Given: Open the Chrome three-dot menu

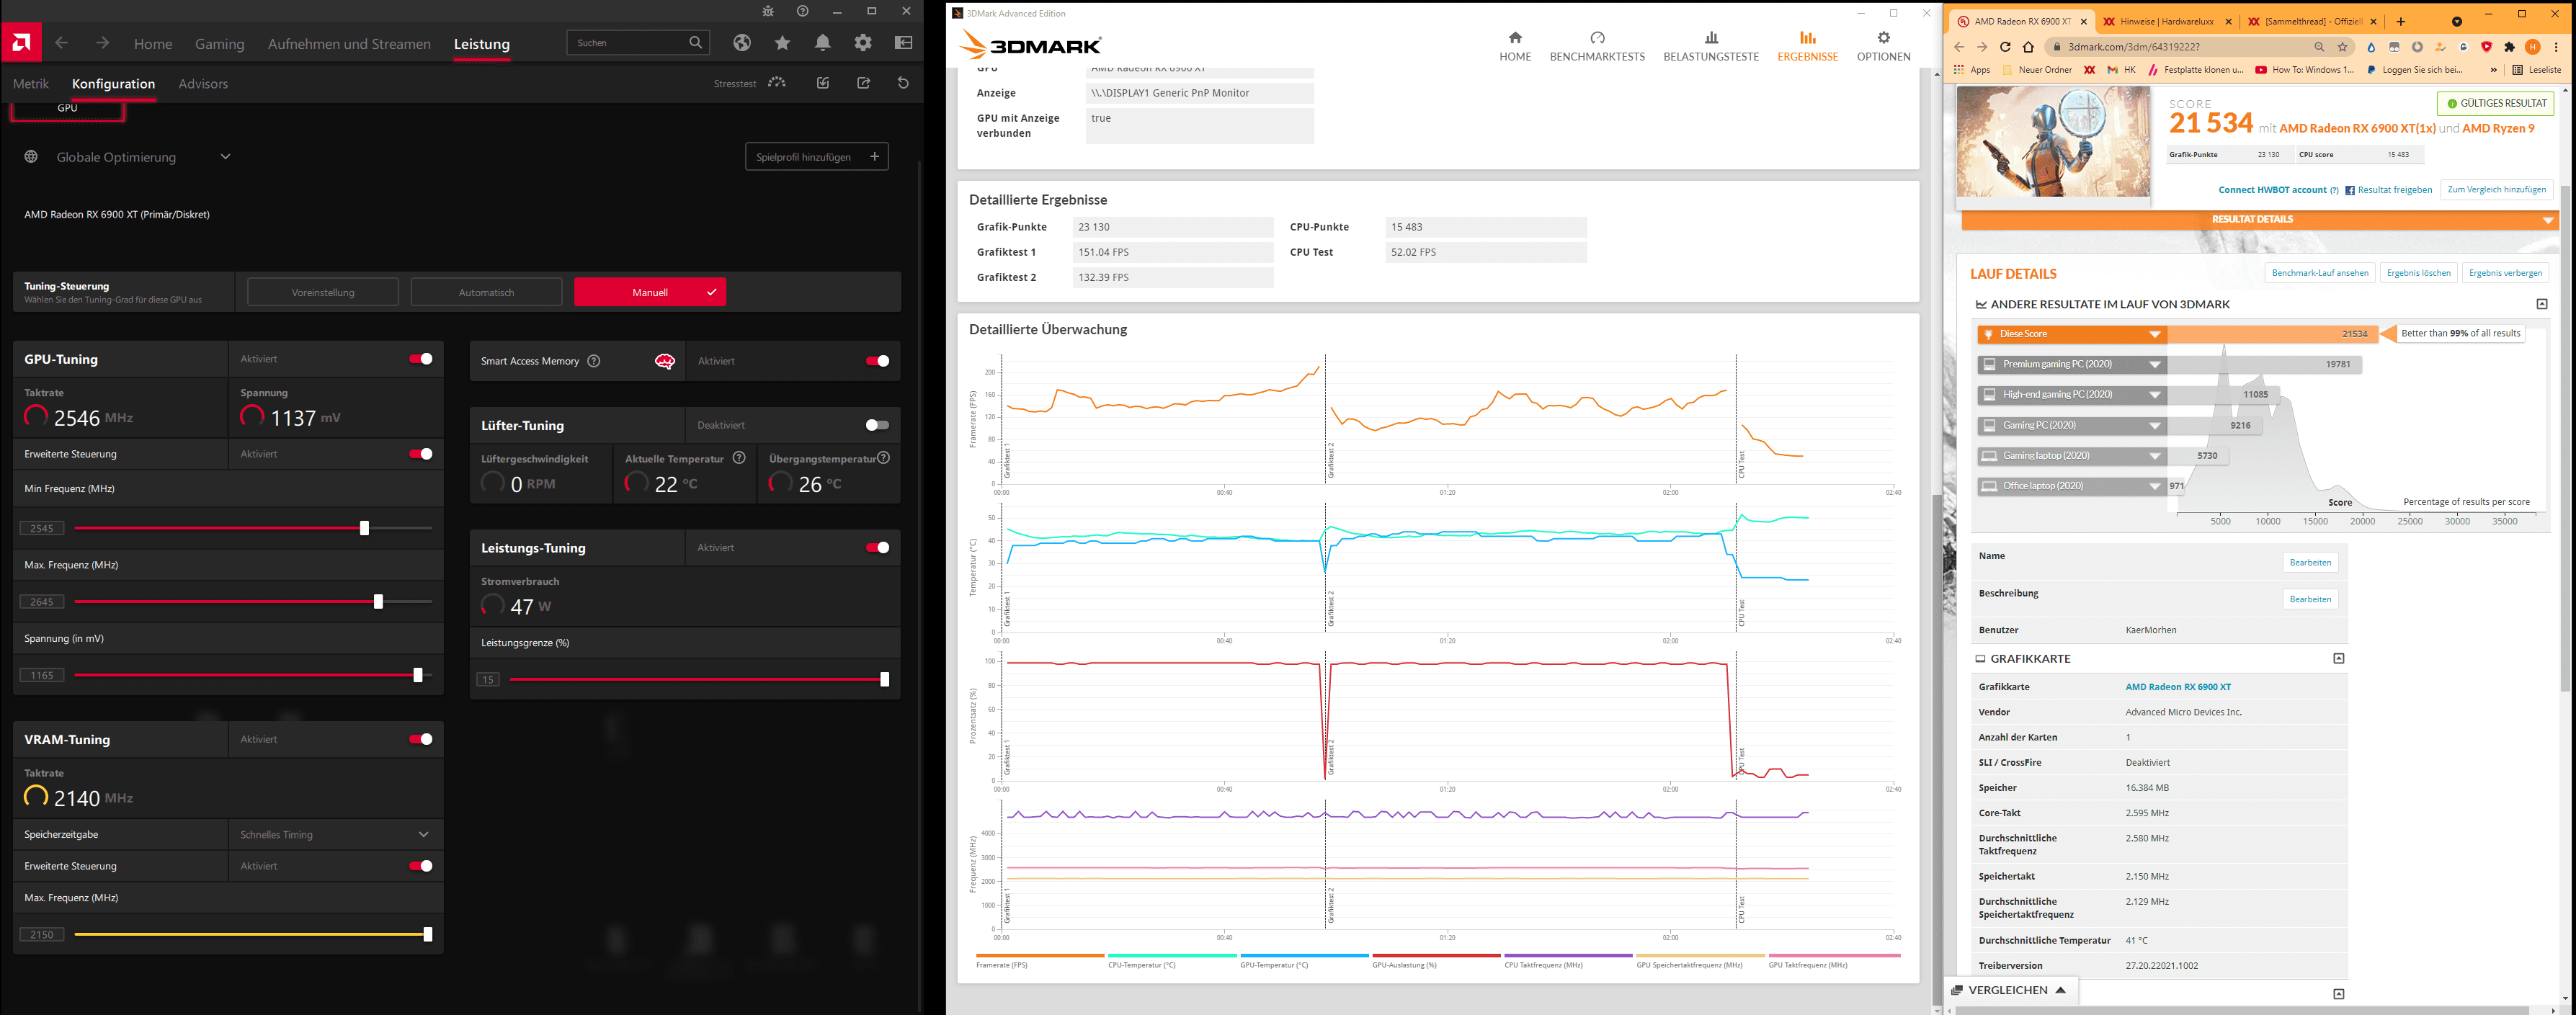Looking at the screenshot, I should point(2556,47).
